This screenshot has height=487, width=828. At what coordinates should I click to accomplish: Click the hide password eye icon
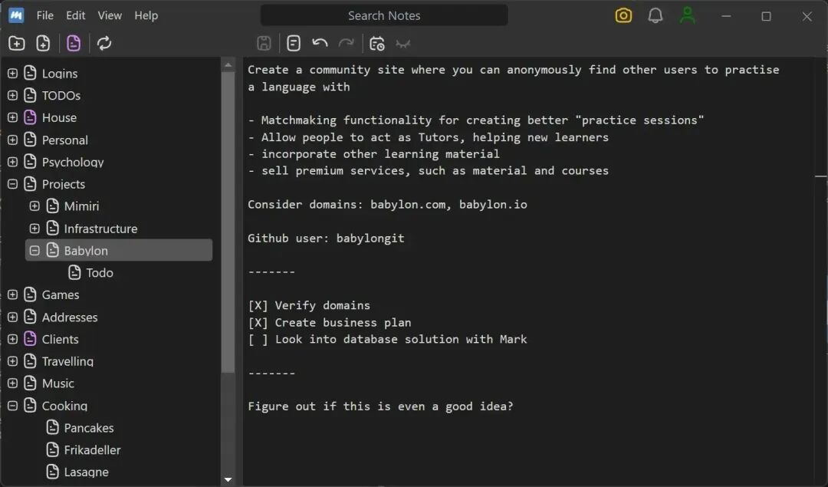pyautogui.click(x=403, y=44)
